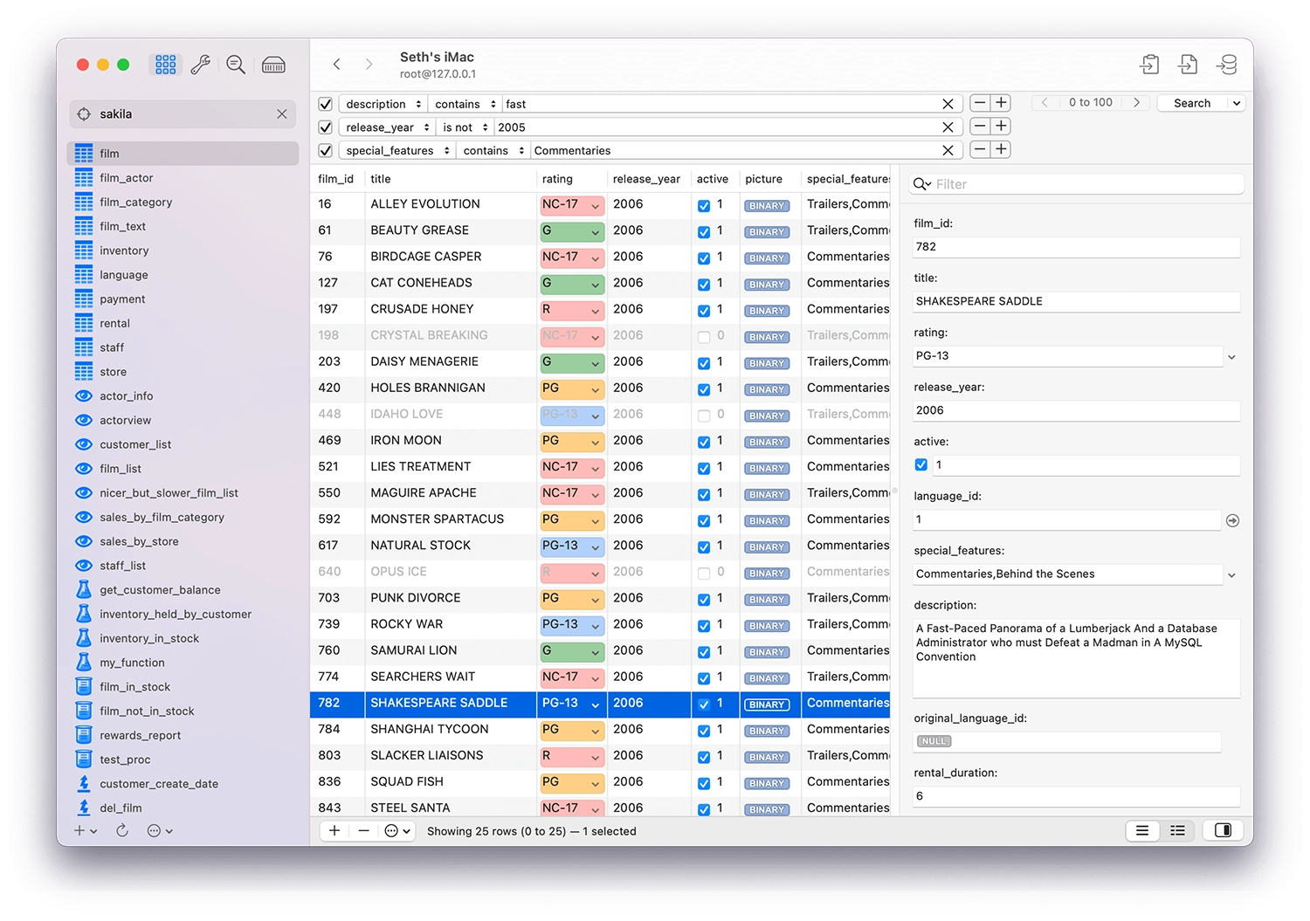Toggle the active field checkbox in detail pane
The image size is (1310, 921).
pos(921,465)
